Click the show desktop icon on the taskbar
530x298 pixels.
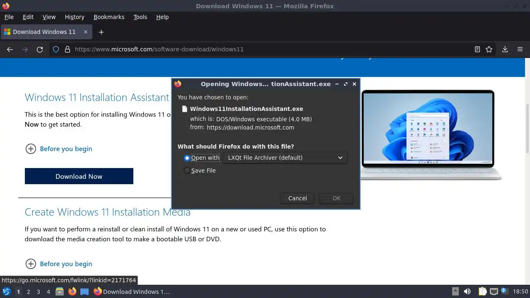click(84, 292)
